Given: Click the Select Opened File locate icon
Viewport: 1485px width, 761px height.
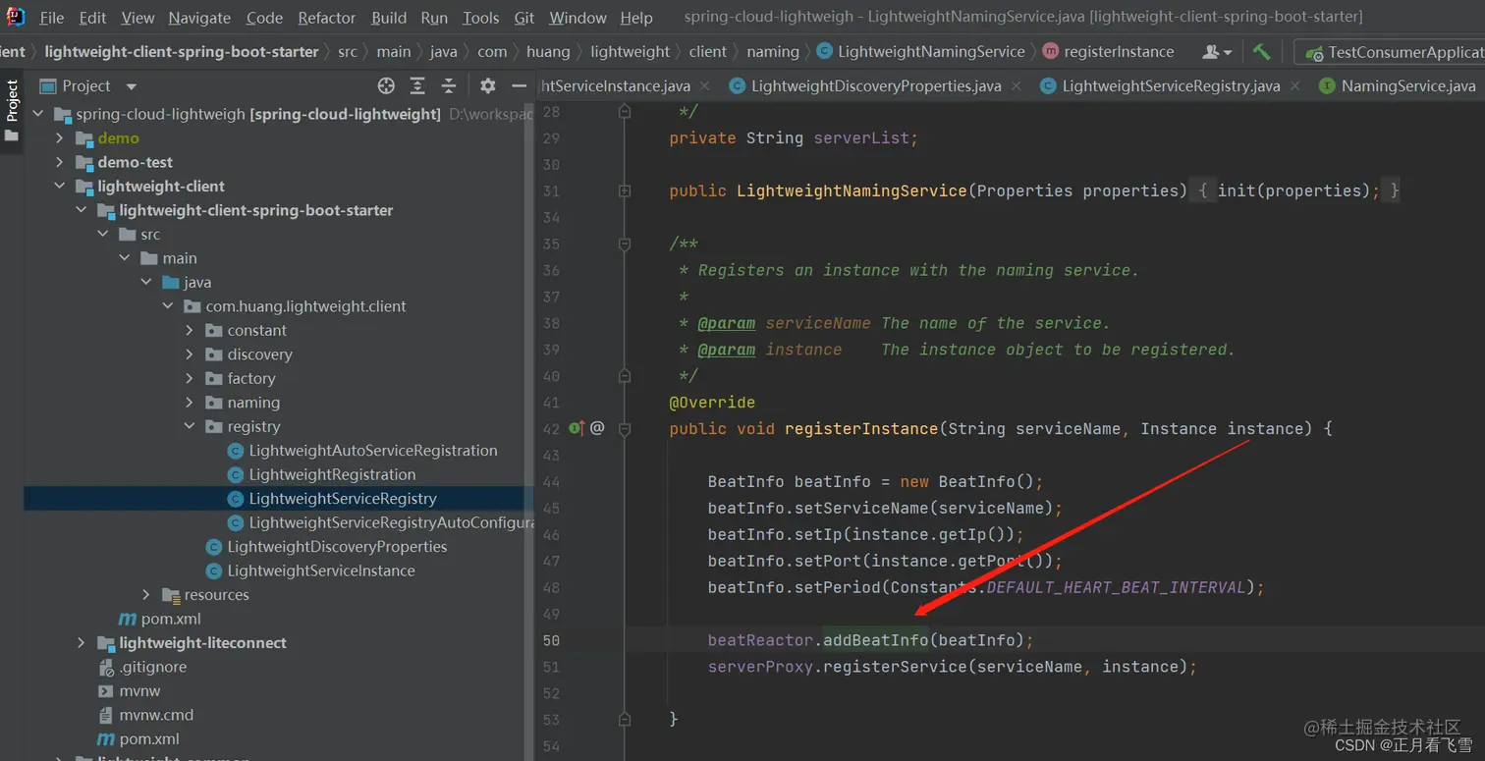Looking at the screenshot, I should 386,85.
